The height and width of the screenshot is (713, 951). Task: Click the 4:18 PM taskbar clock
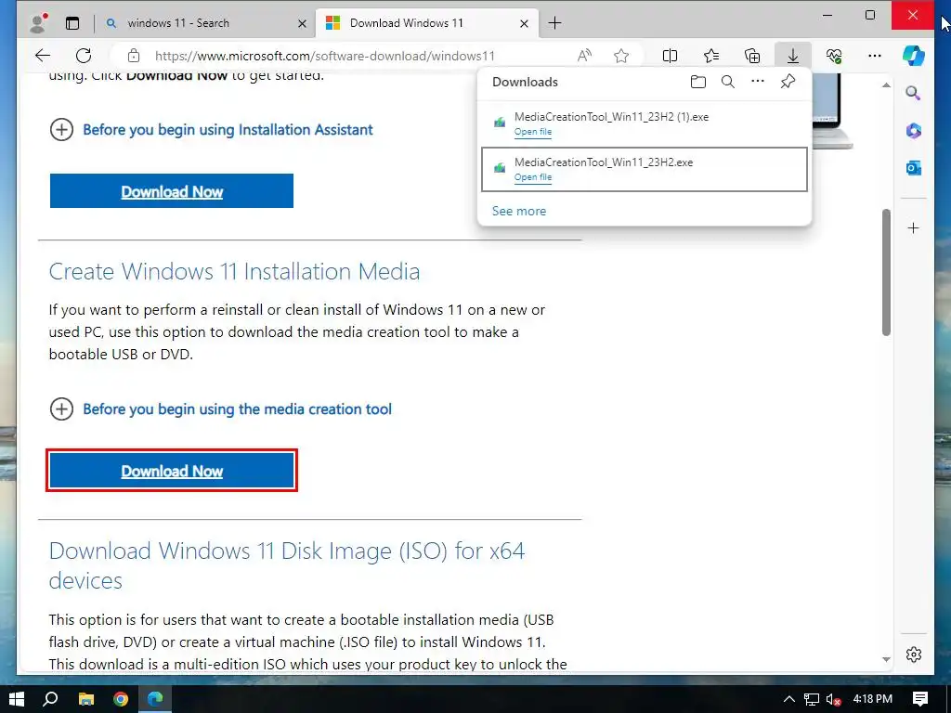873,699
